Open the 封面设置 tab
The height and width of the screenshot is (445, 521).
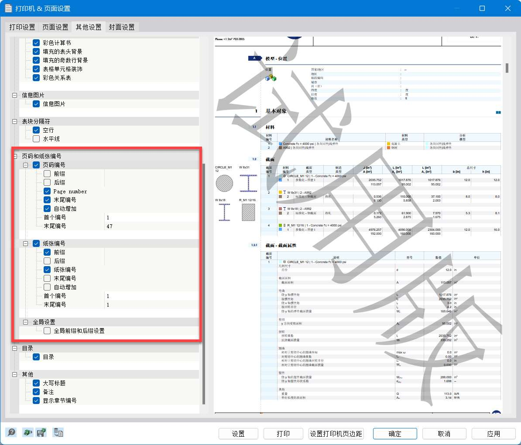tap(122, 27)
